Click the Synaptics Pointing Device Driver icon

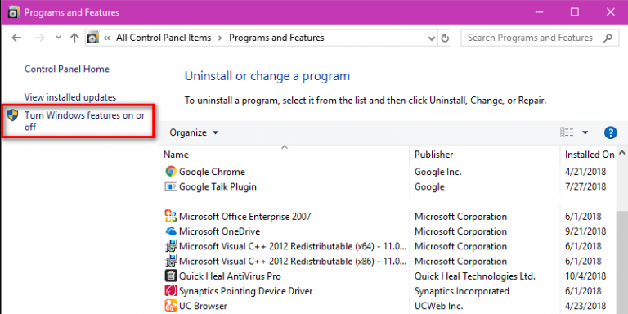171,291
